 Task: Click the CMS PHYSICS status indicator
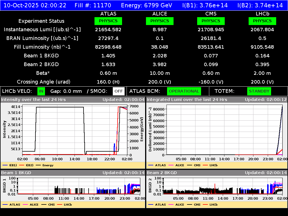tap(211, 21)
